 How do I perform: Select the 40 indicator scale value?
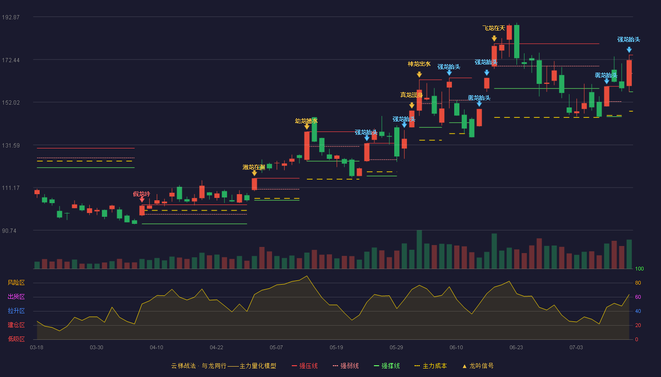tap(638, 311)
